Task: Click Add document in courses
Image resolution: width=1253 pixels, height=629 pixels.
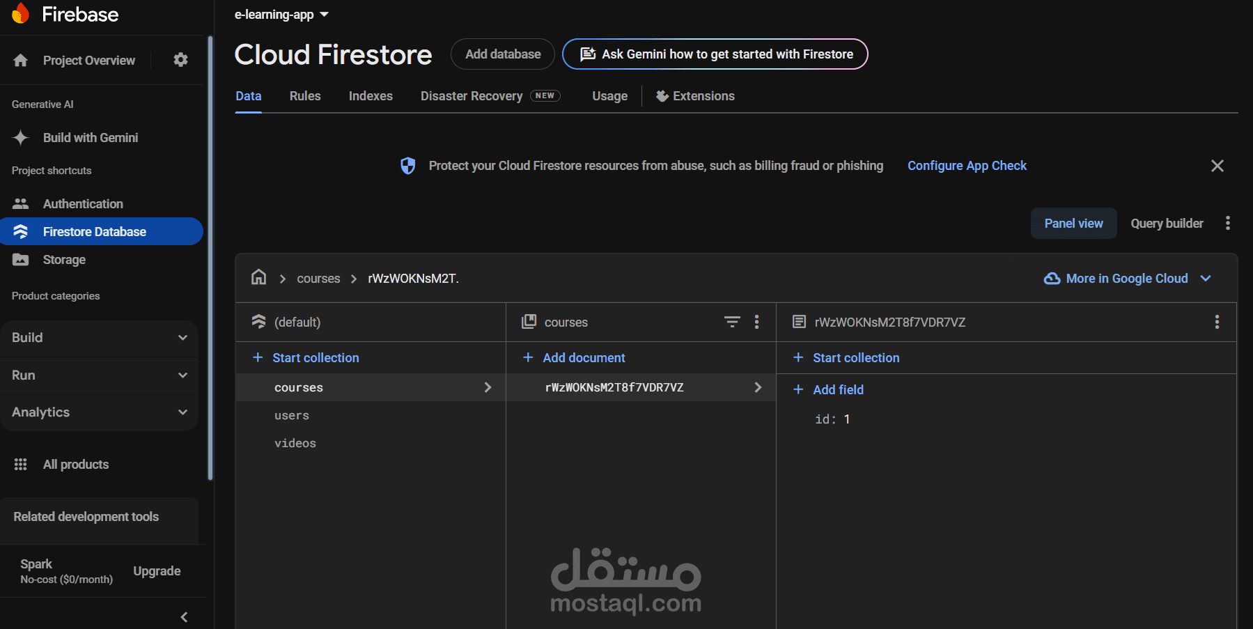Action: click(575, 357)
